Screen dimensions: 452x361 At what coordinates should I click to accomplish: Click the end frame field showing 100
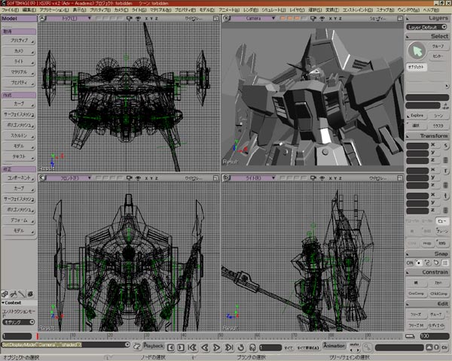[x=434, y=336]
